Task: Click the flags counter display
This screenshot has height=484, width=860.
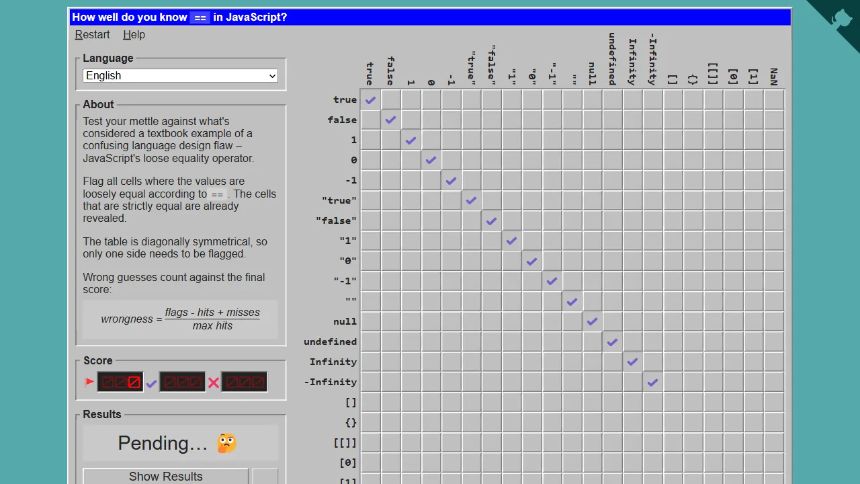Action: click(x=120, y=382)
